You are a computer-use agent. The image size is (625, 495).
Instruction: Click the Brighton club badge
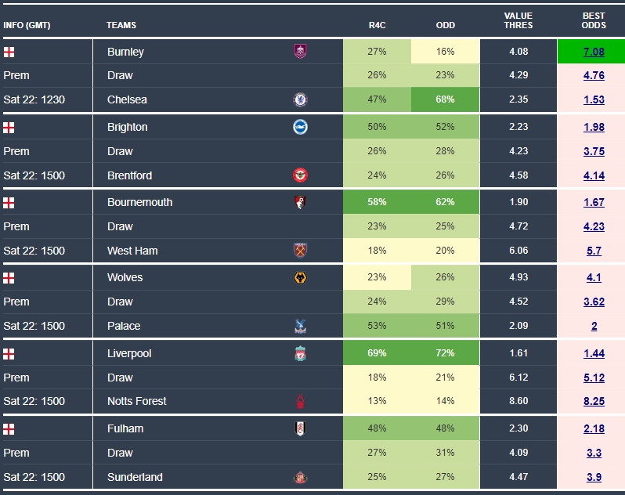click(300, 127)
